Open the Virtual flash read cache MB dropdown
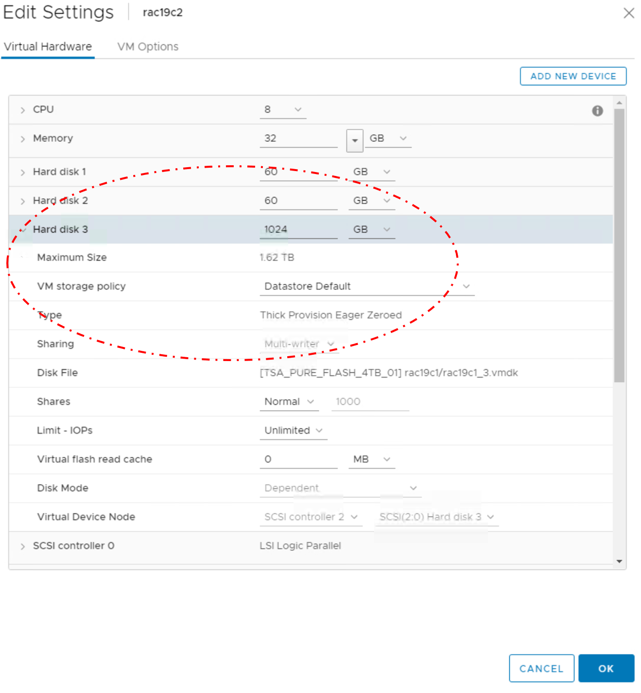Viewport: 641px width, 693px height. tap(372, 459)
